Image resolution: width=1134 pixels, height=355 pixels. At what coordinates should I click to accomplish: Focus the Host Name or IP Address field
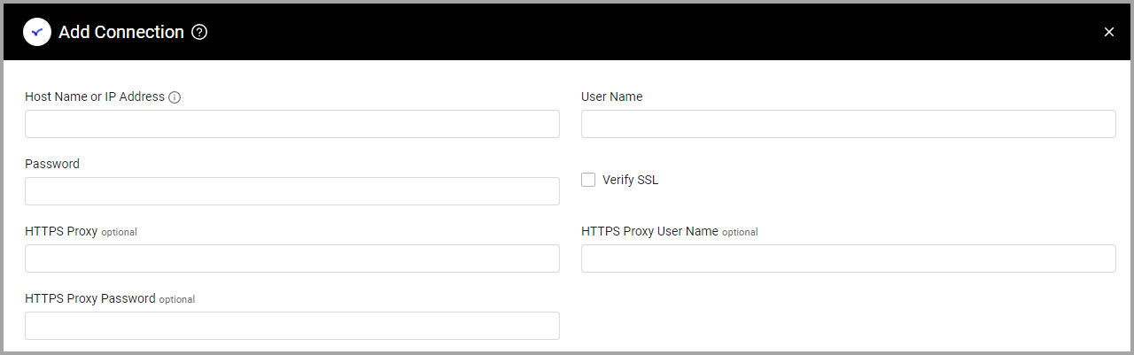pos(292,124)
